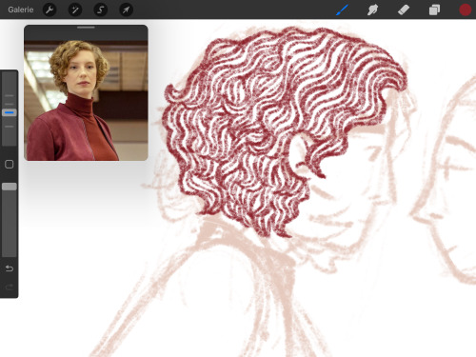Select the Eraser tool

tap(404, 10)
